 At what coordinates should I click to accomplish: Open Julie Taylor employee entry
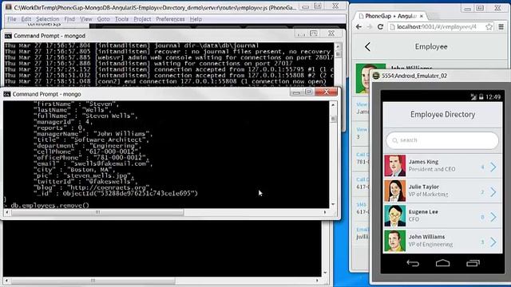coord(442,191)
